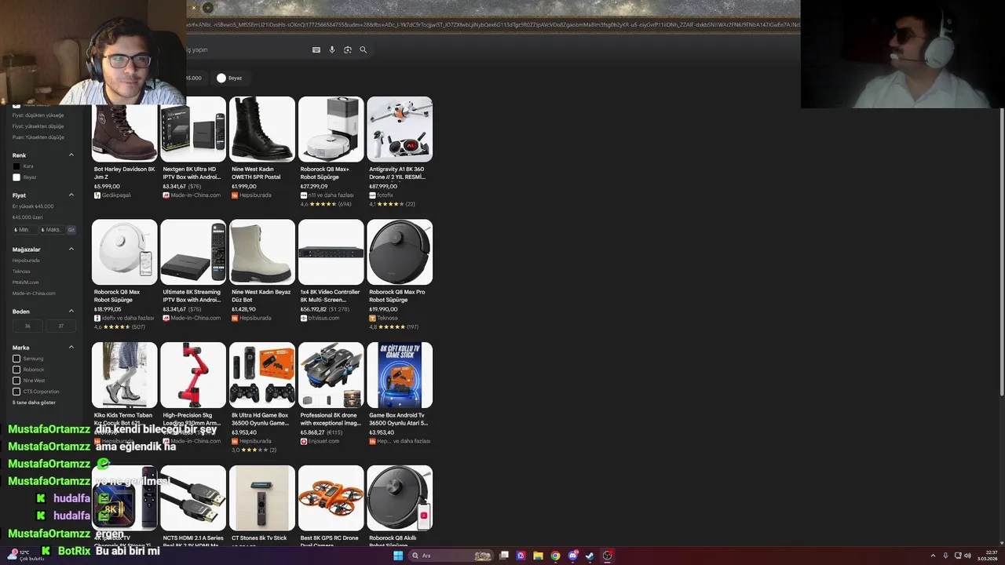
Task: Tick the Nine West brand checkbox
Action: click(x=16, y=381)
